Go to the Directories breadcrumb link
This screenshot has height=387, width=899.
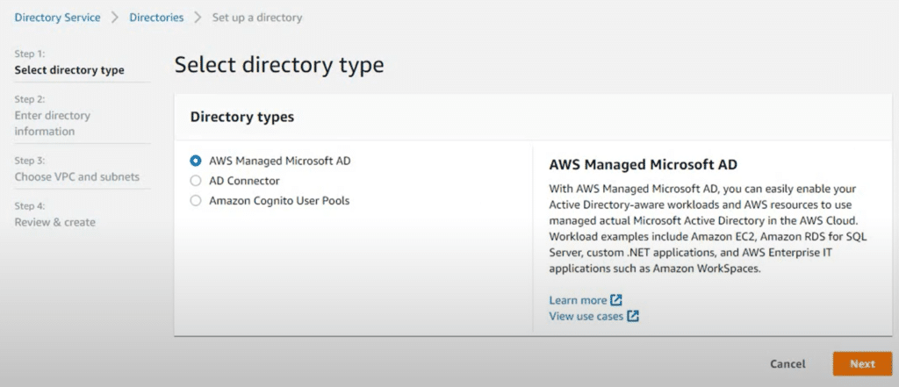(x=156, y=18)
